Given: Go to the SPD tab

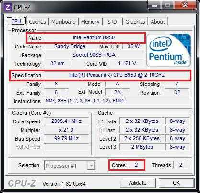Looking at the screenshot, I should click(x=112, y=22).
